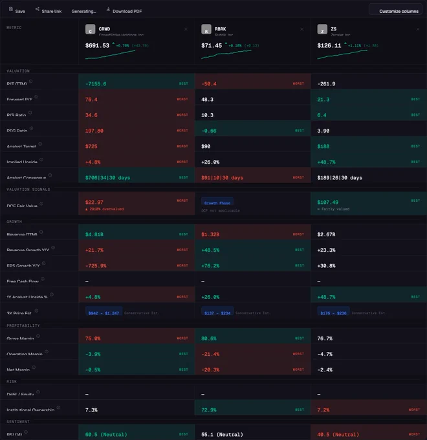Click the -2.4% net margin value
This screenshot has height=440, width=427.
point(325,370)
